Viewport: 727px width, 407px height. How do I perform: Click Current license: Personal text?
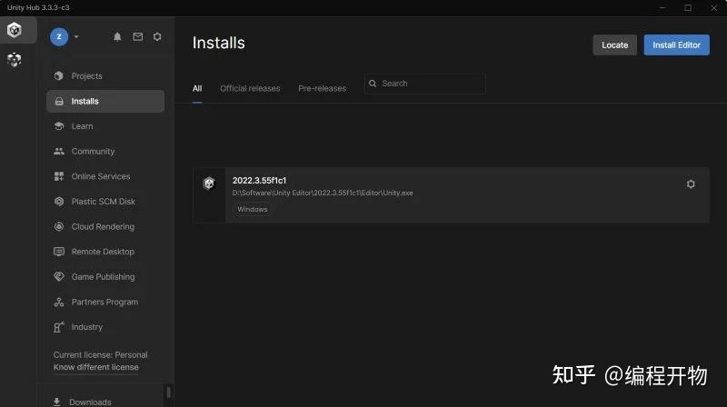pyautogui.click(x=100, y=354)
